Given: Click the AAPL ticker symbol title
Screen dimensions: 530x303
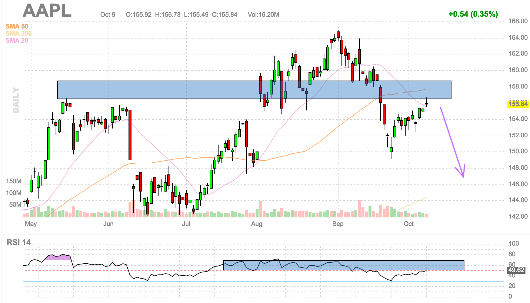Looking at the screenshot, I should tap(47, 11).
